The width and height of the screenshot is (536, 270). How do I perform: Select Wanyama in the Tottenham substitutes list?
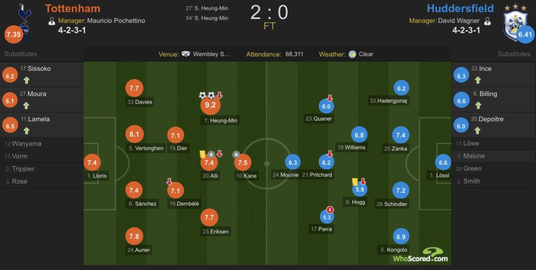coord(27,144)
